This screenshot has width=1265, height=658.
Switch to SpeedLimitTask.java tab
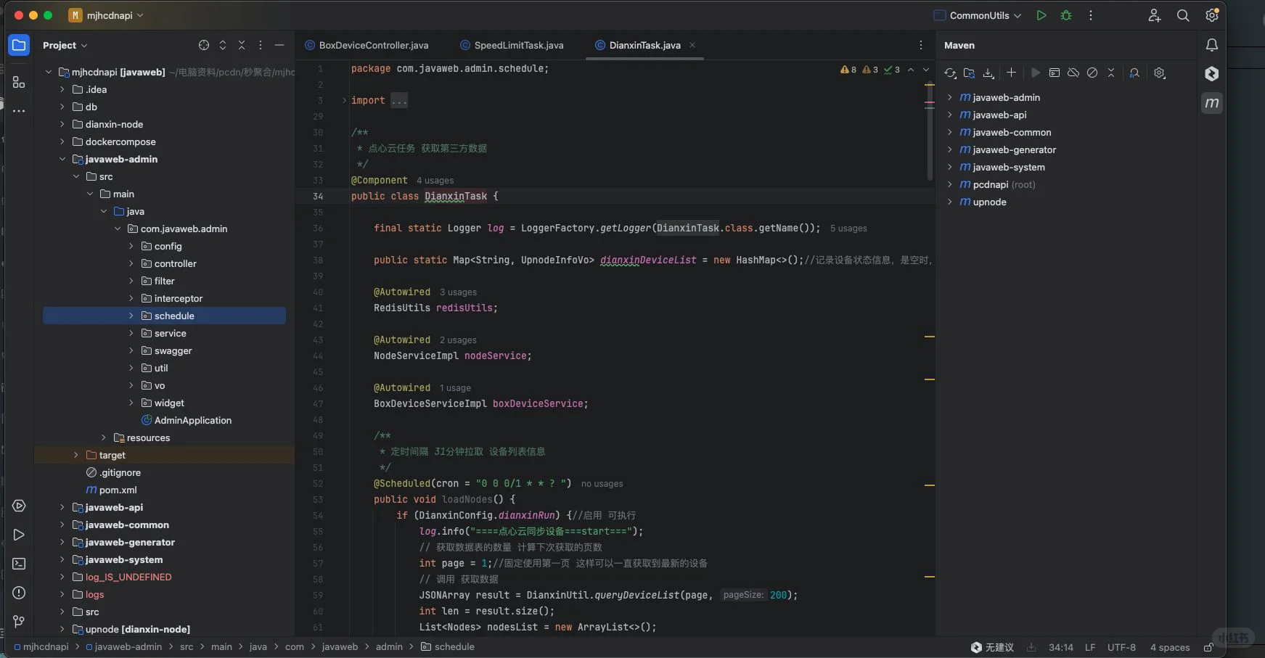pos(512,45)
